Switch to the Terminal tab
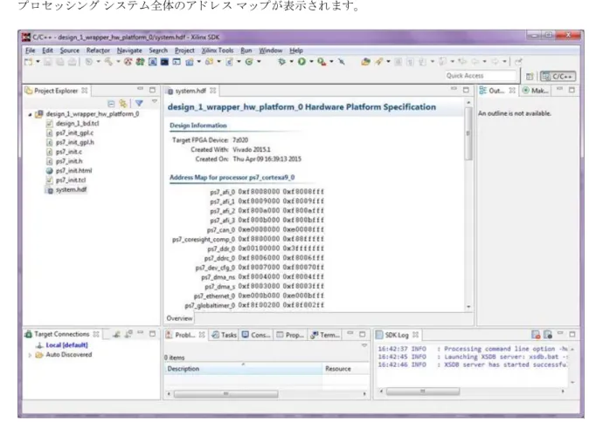The image size is (589, 422). click(x=325, y=335)
